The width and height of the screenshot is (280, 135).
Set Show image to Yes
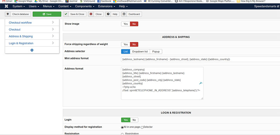(x=126, y=24)
